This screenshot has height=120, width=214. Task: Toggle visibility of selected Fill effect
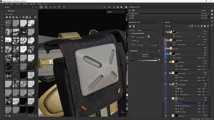(x=176, y=103)
